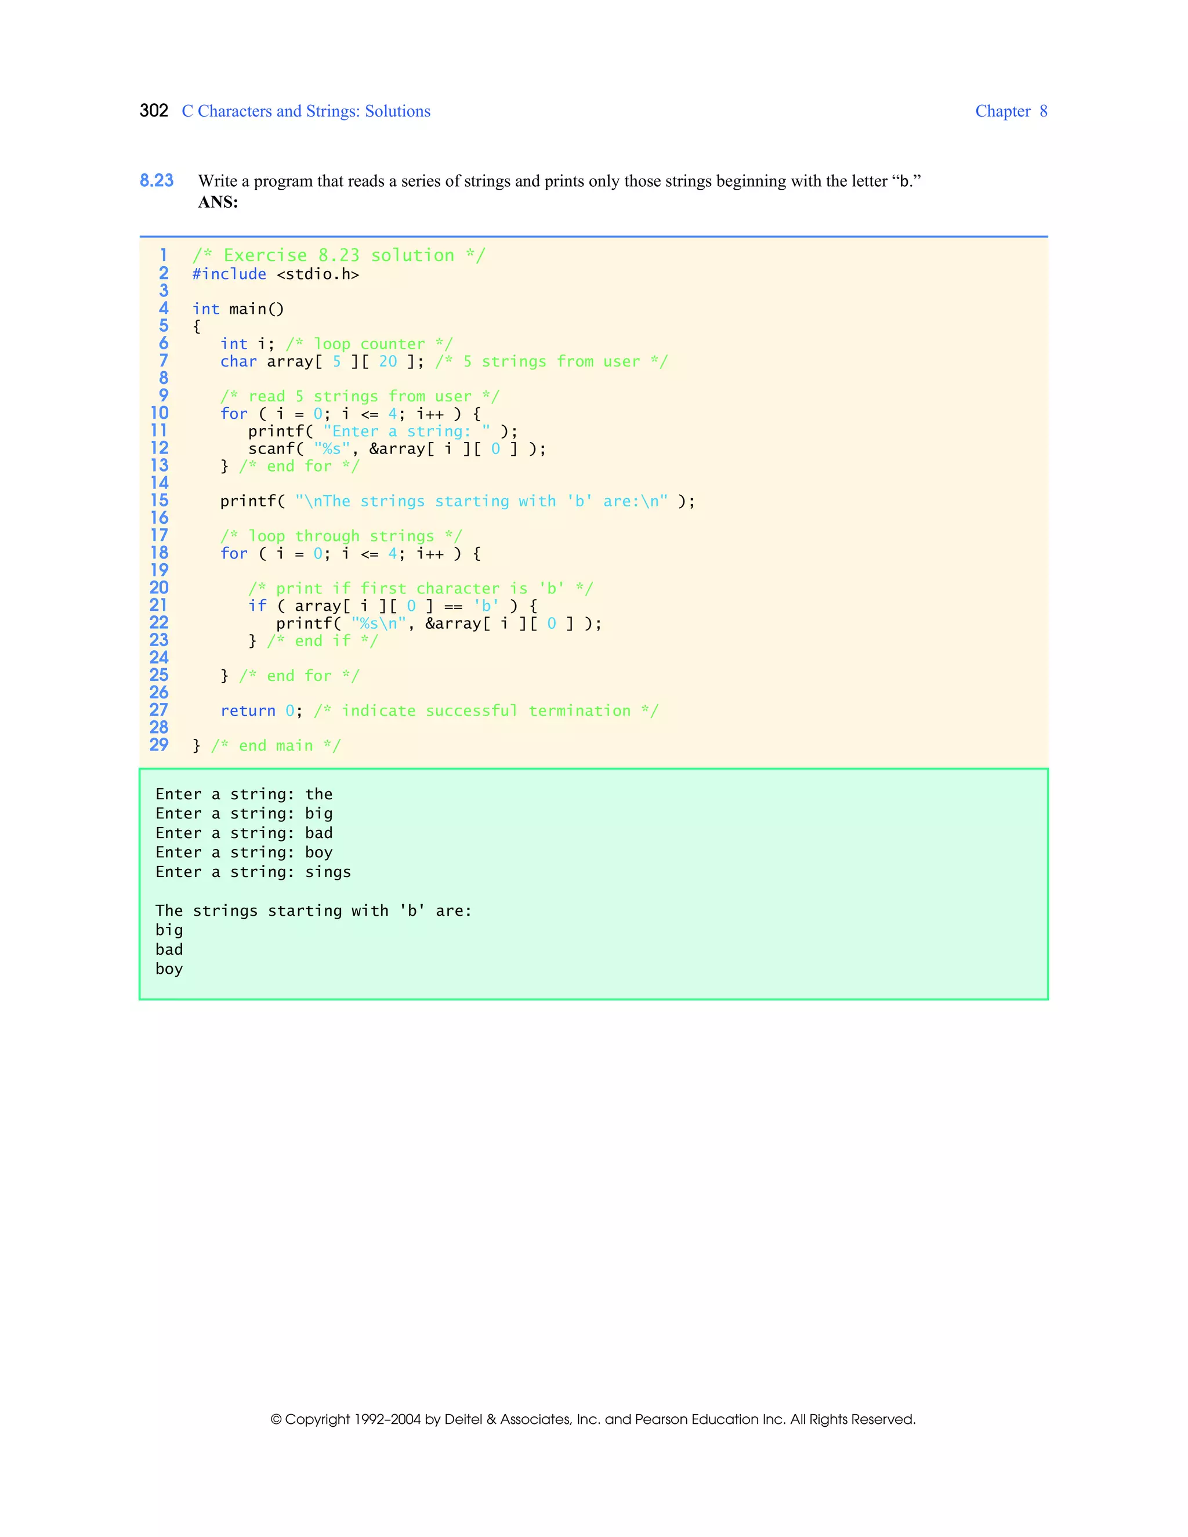Click the 'char' keyword in the array declaration

(x=238, y=362)
